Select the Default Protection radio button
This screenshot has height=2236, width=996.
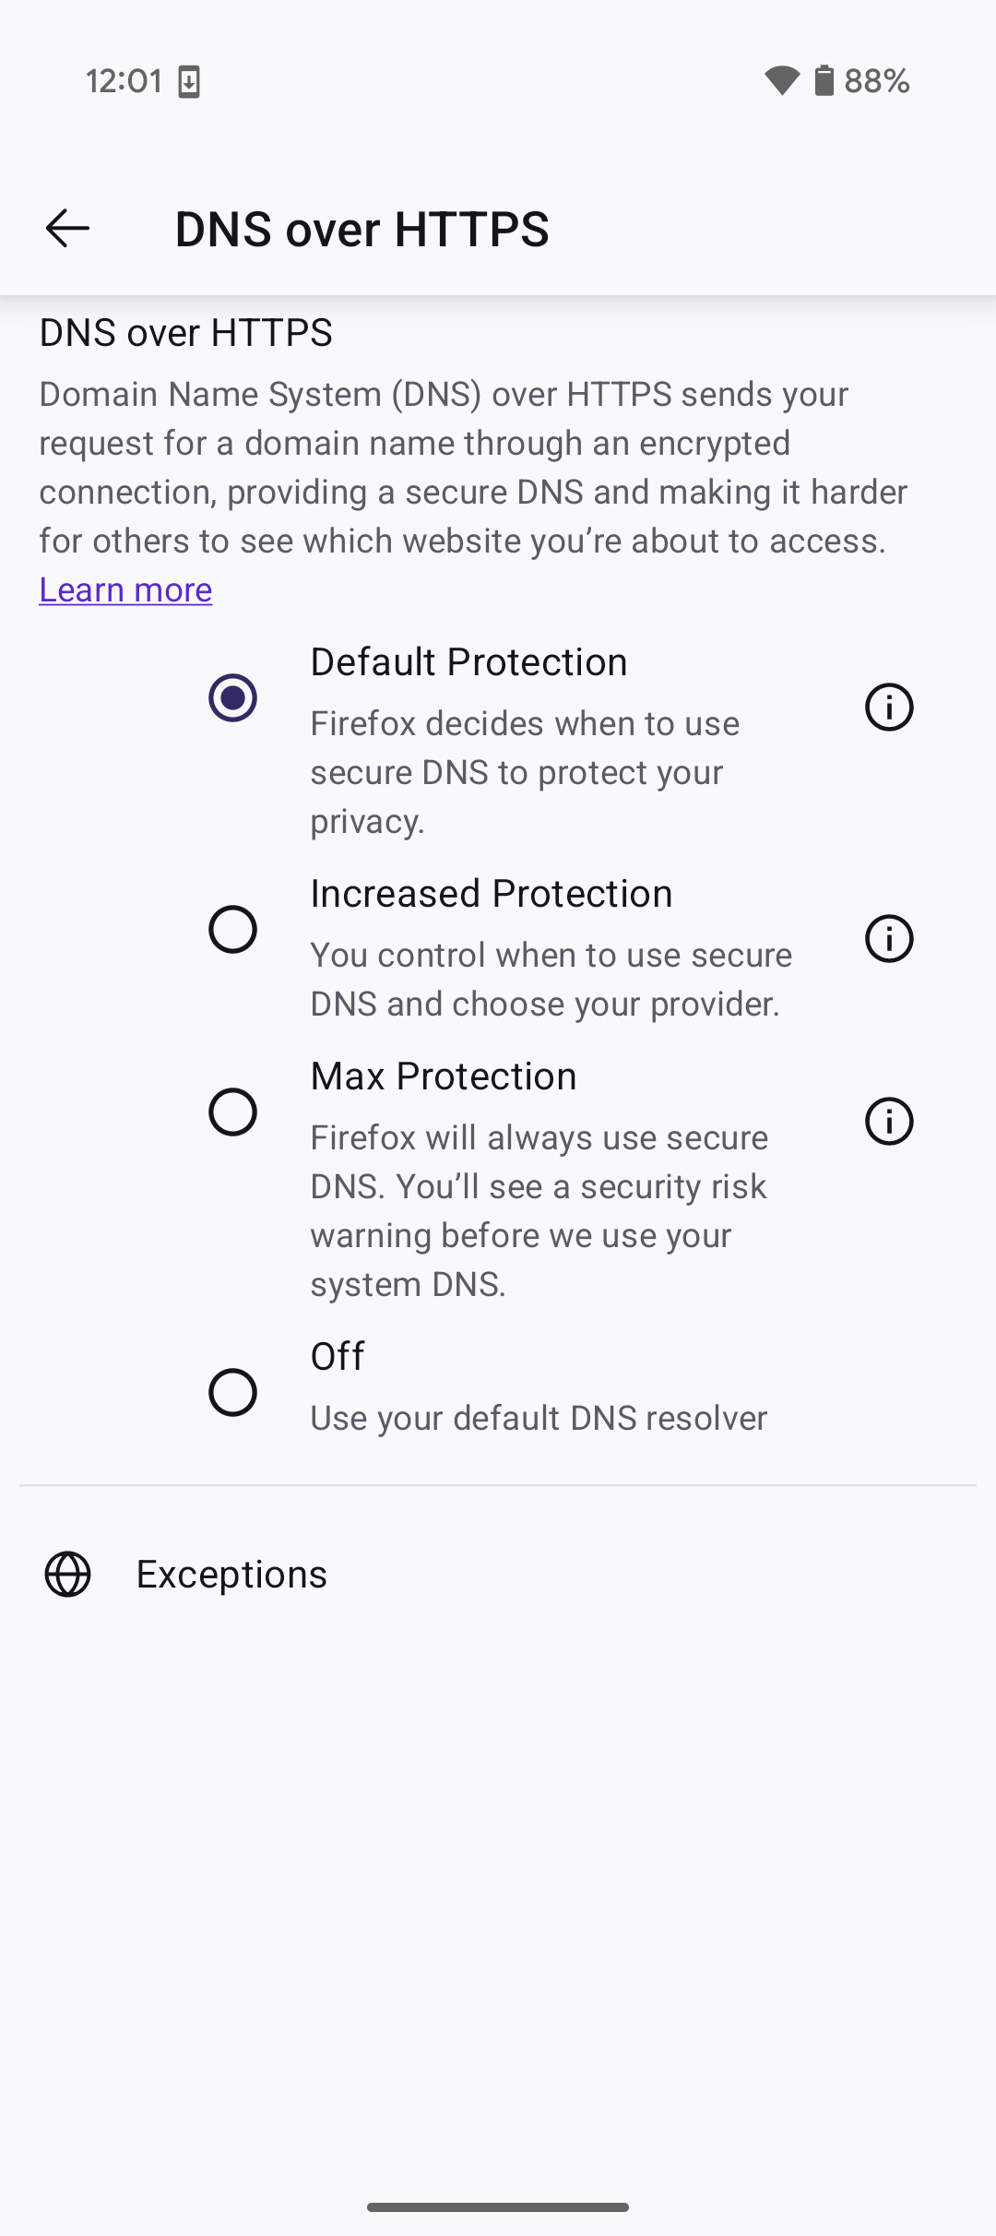point(232,697)
